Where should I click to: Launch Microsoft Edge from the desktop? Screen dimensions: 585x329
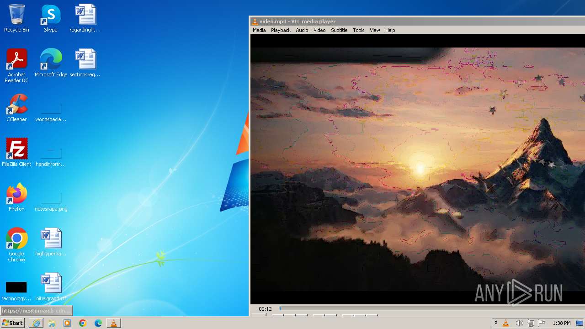click(x=51, y=63)
